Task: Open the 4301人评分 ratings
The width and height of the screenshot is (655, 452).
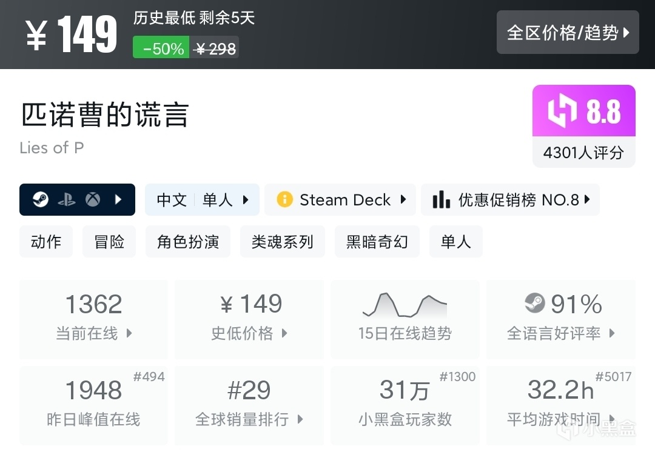Action: pos(583,152)
